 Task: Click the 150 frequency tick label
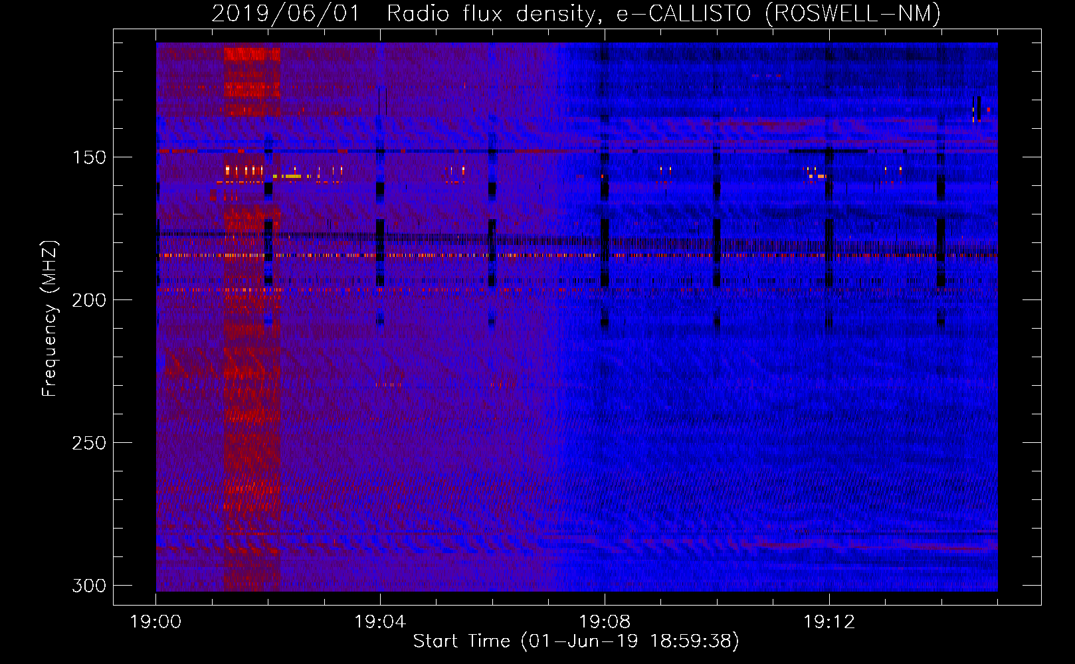89,157
